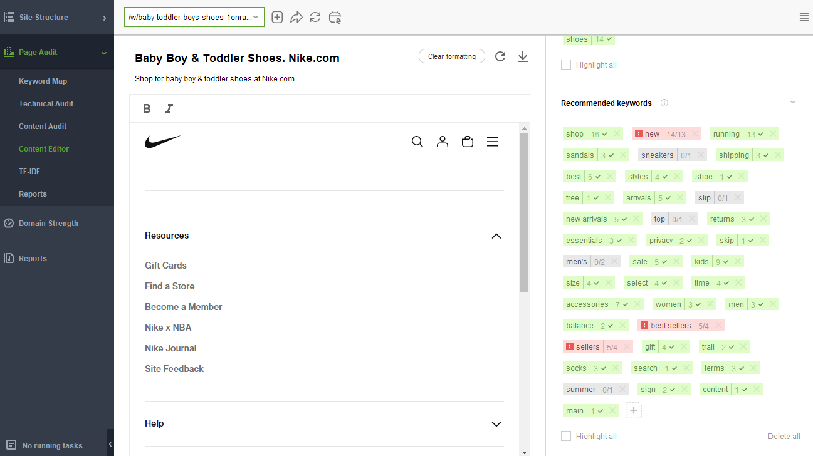Click the Domain Strength gauge icon
Image resolution: width=813 pixels, height=456 pixels.
(x=9, y=223)
